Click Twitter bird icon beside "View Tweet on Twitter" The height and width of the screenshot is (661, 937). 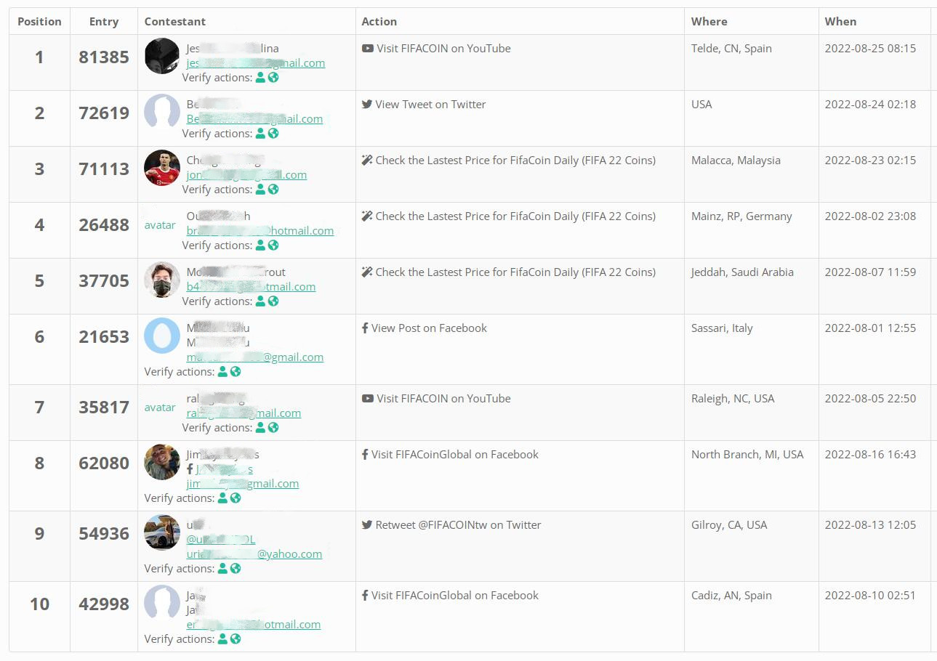(x=367, y=105)
